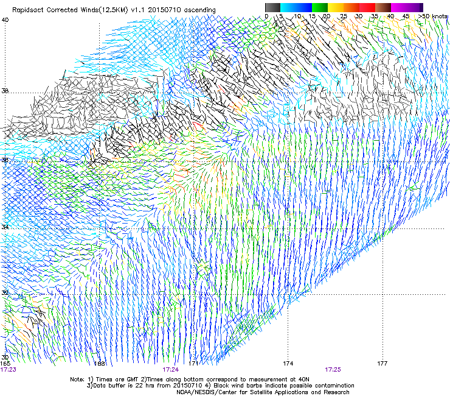Click the cyan 5-10 knots legend swatch

click(288, 7)
